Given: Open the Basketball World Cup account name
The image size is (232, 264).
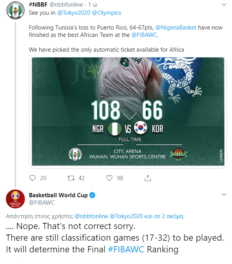Looking at the screenshot, I should (58, 195).
